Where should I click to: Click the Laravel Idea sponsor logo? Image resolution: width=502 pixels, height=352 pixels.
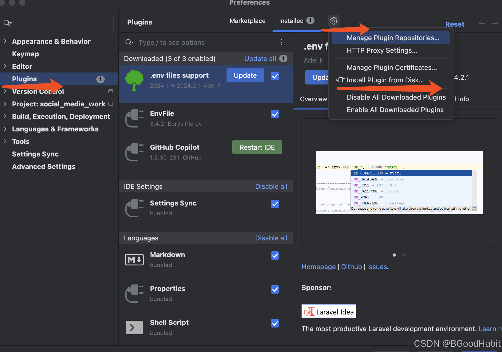click(x=328, y=311)
